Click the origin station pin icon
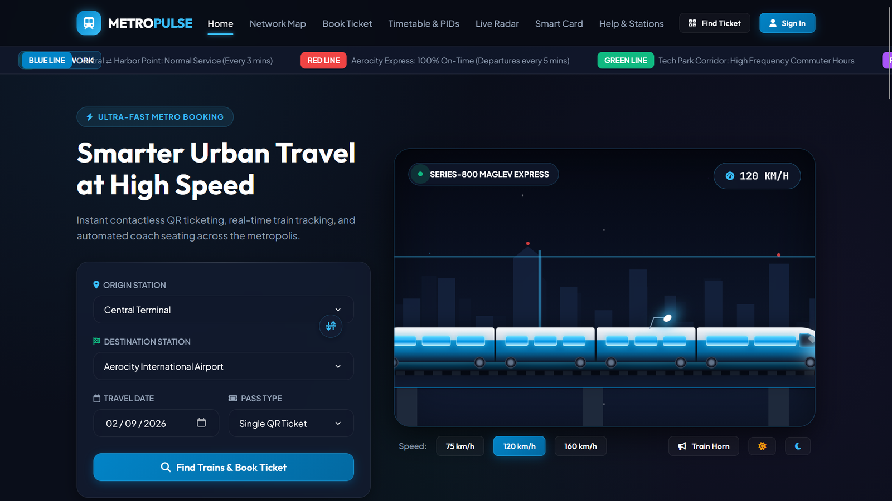The width and height of the screenshot is (892, 501). [96, 284]
